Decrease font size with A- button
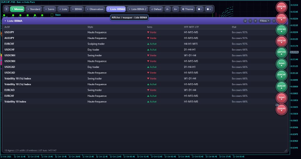 coord(167,9)
